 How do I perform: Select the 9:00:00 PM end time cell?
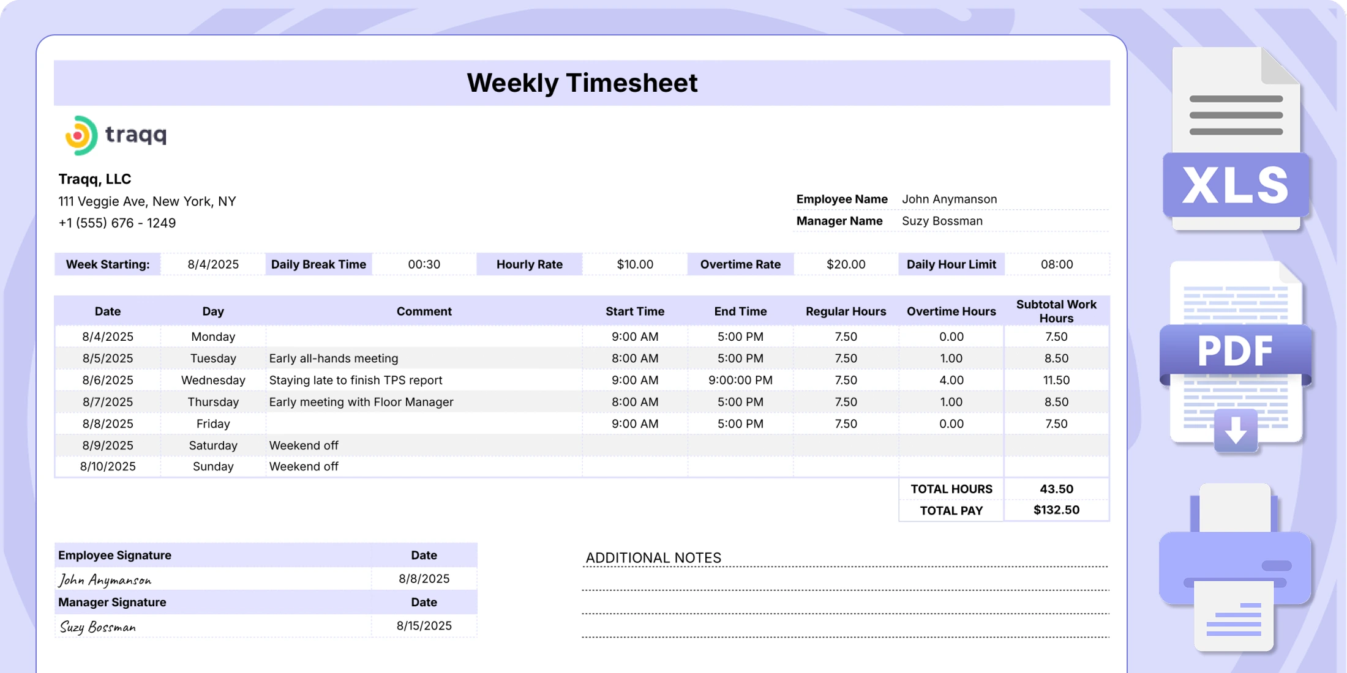click(740, 380)
